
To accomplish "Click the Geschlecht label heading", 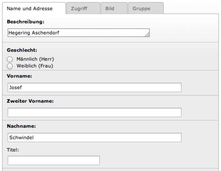I will tap(22, 50).
